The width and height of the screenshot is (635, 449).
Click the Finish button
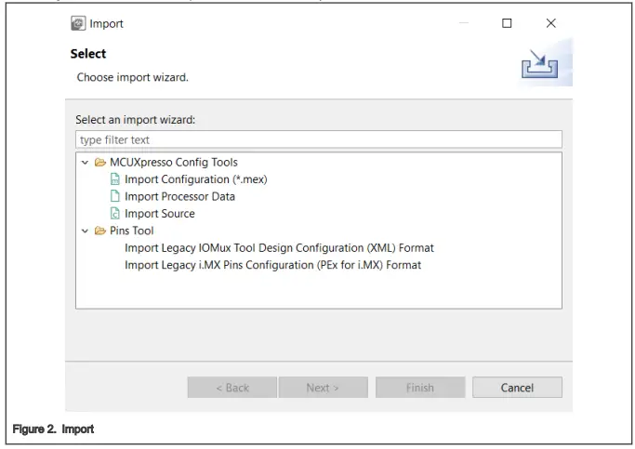(419, 388)
